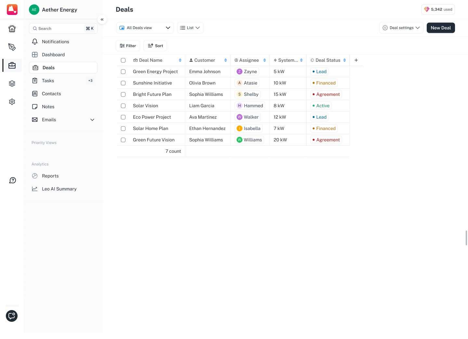Screen dimensions: 468x339
Task: Open Agreement status of Bright Future Plan
Action: pos(326,94)
